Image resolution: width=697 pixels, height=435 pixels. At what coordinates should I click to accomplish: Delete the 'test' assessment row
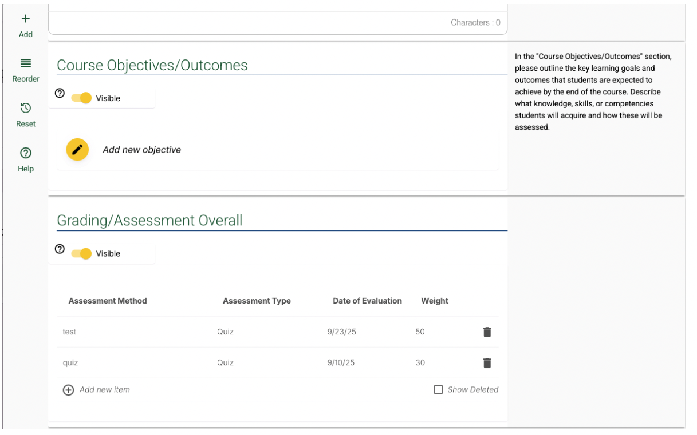click(x=487, y=332)
